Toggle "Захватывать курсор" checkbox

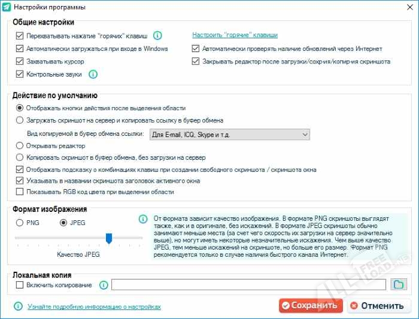[x=20, y=62]
